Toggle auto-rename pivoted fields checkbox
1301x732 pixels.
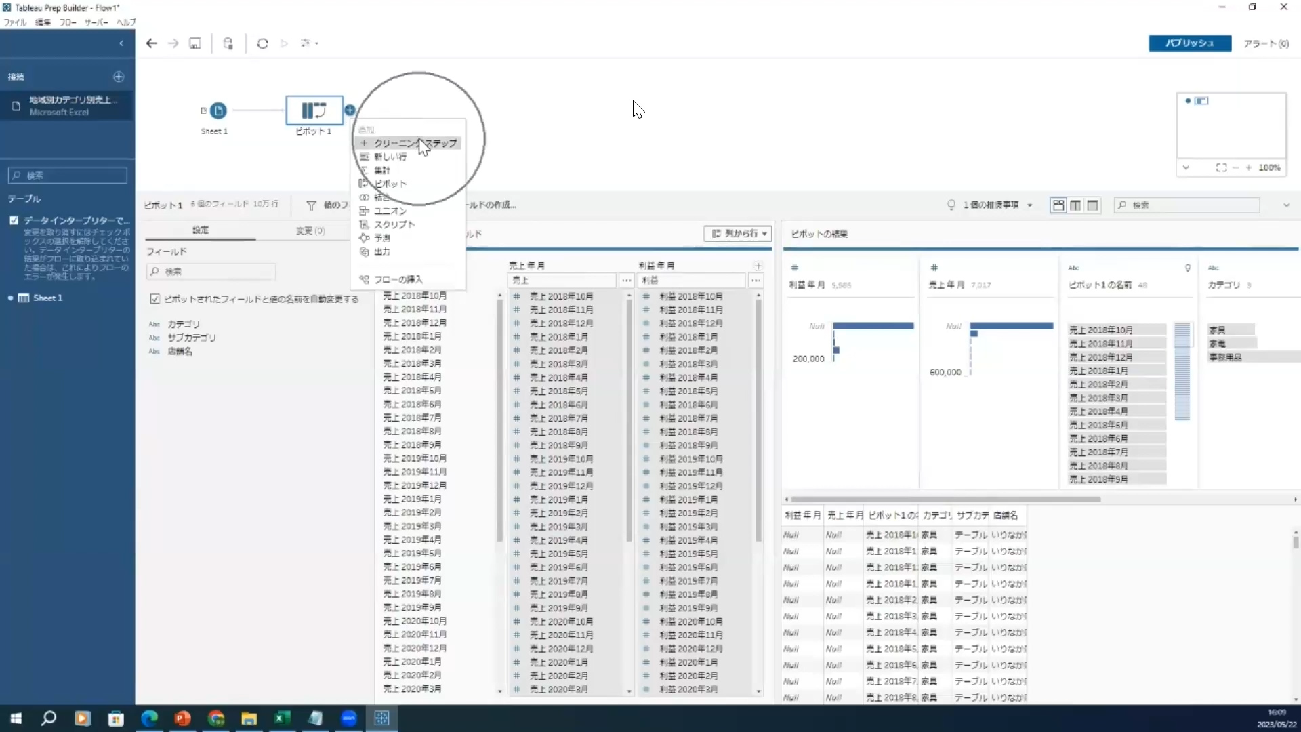(154, 299)
